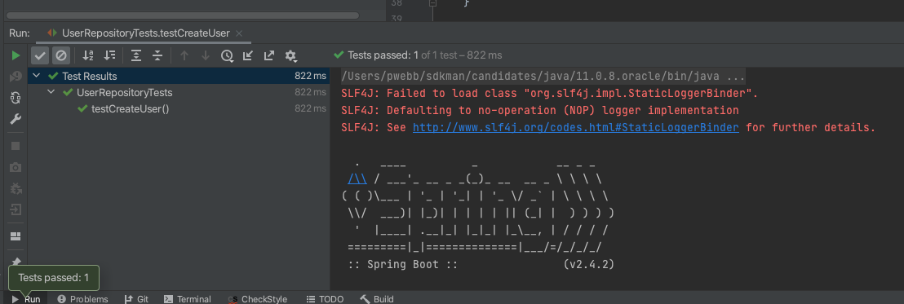Collapse the Test Results root node
Image resolution: width=904 pixels, height=304 pixels.
click(x=37, y=76)
